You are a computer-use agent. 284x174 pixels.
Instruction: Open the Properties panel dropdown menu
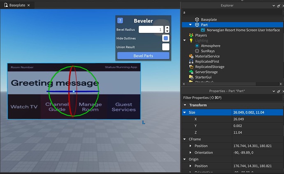[x=274, y=92]
